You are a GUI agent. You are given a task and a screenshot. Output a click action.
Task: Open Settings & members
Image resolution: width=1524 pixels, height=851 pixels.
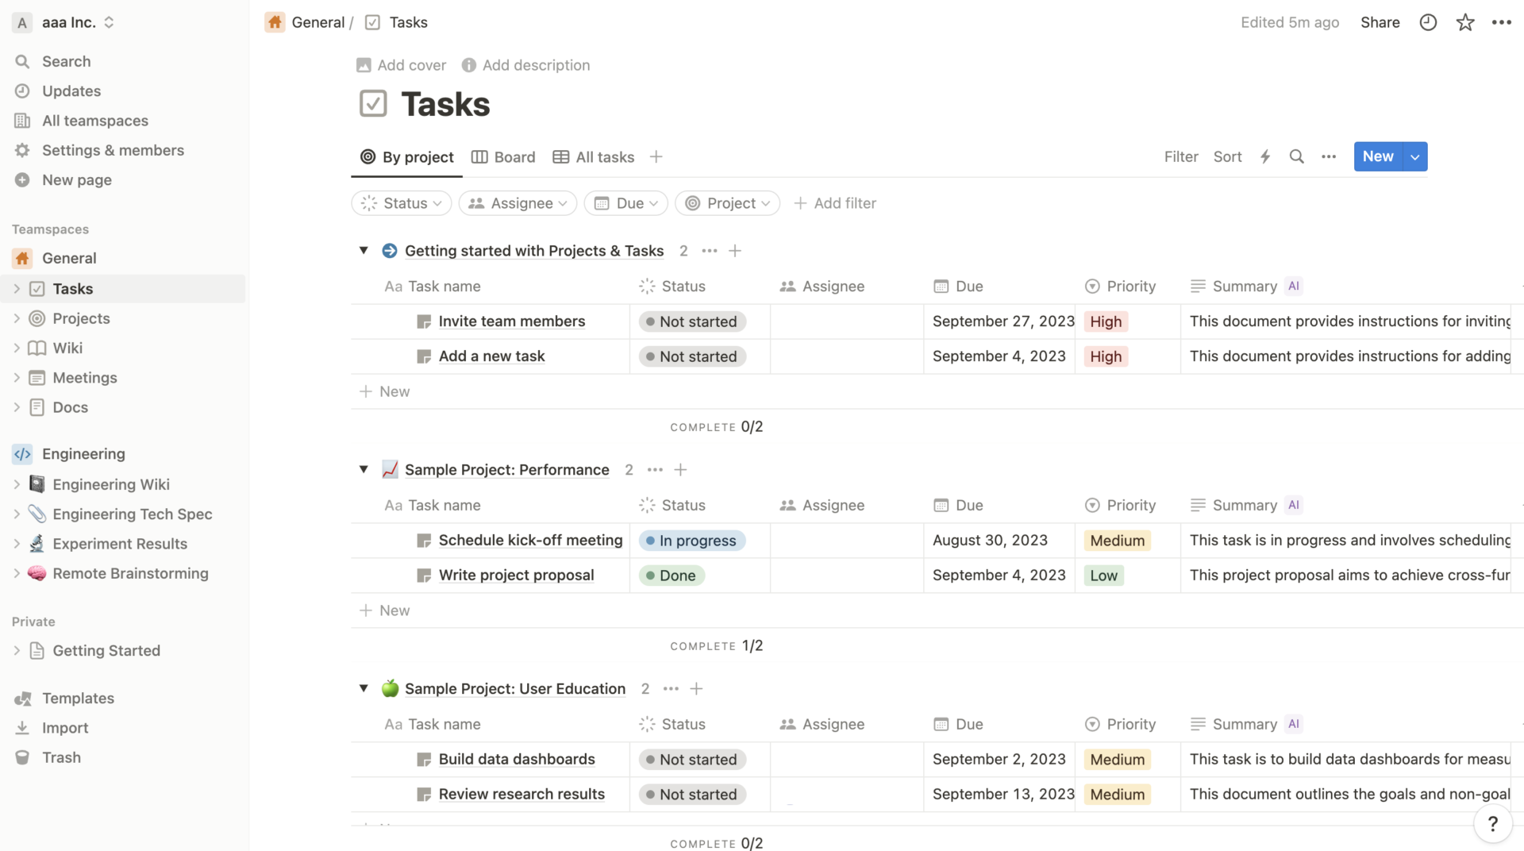point(113,150)
